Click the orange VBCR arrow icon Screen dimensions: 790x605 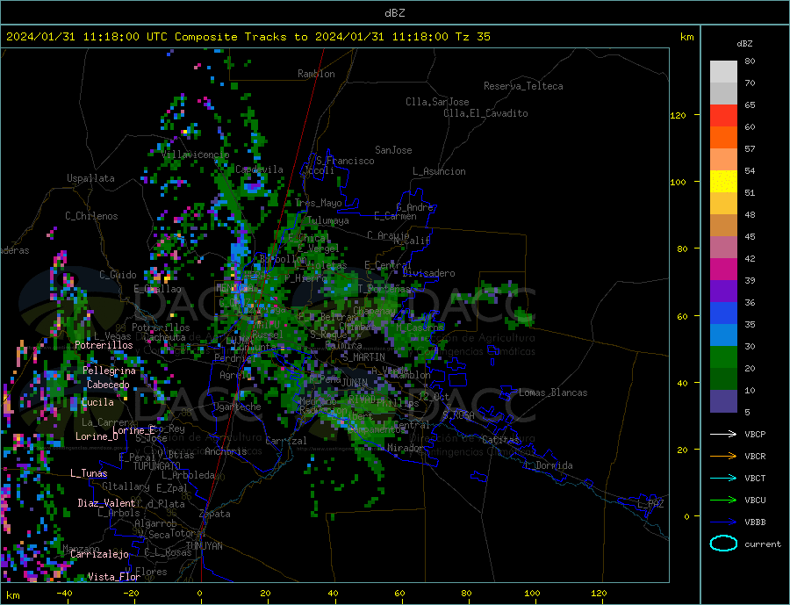[723, 457]
